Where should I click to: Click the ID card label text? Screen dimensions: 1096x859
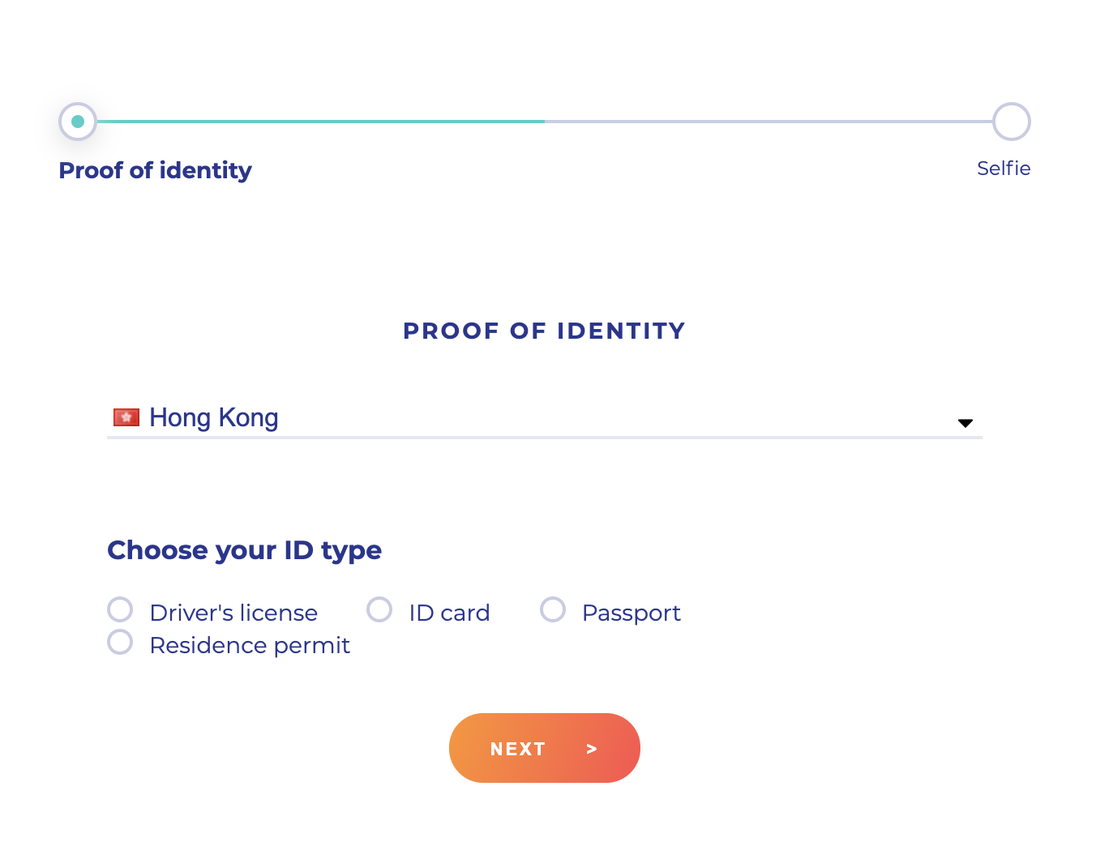tap(449, 613)
